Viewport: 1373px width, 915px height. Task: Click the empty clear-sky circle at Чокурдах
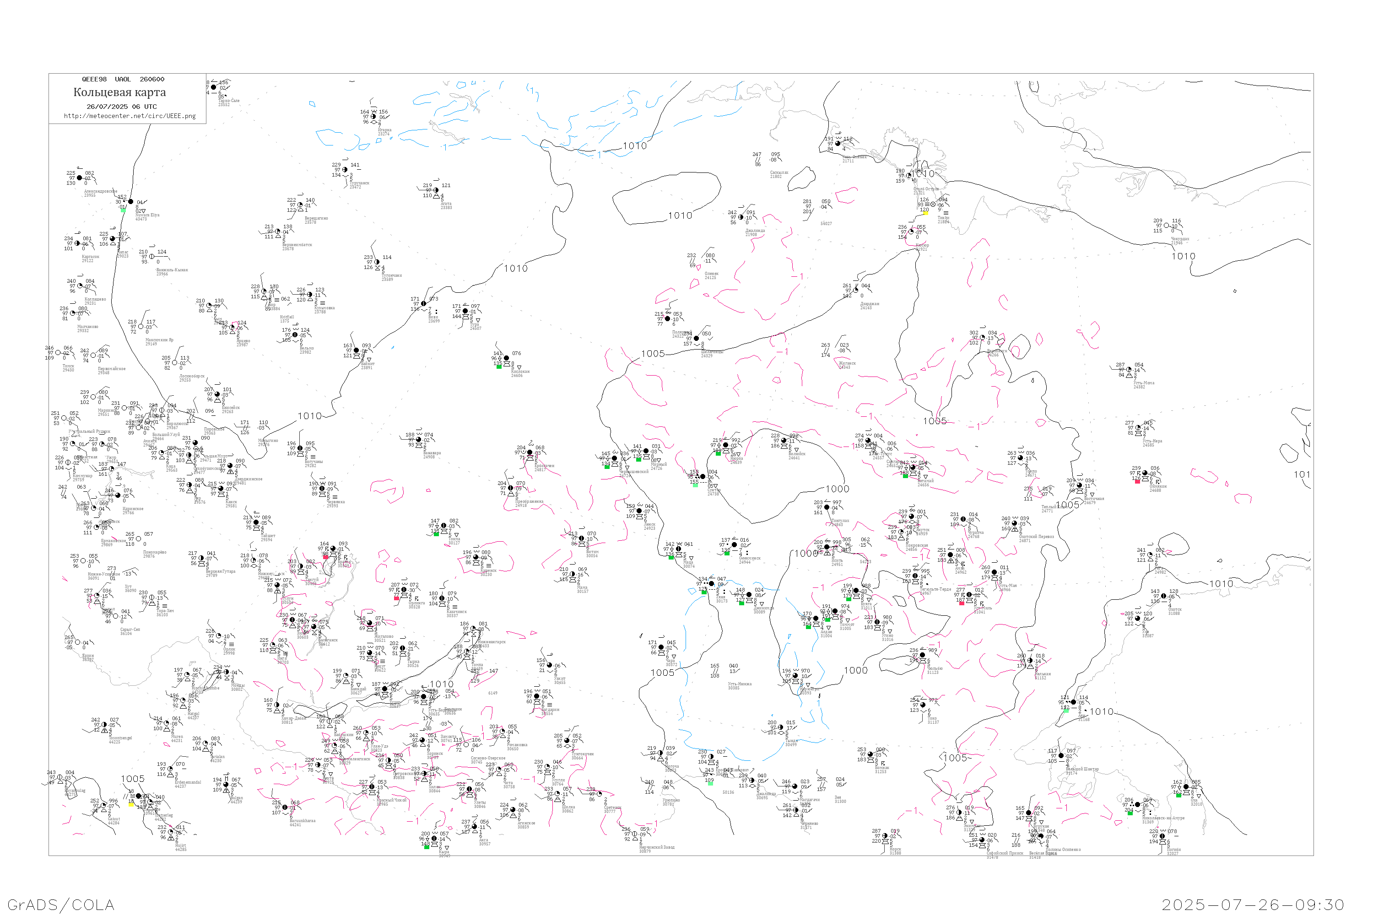pos(1167,225)
